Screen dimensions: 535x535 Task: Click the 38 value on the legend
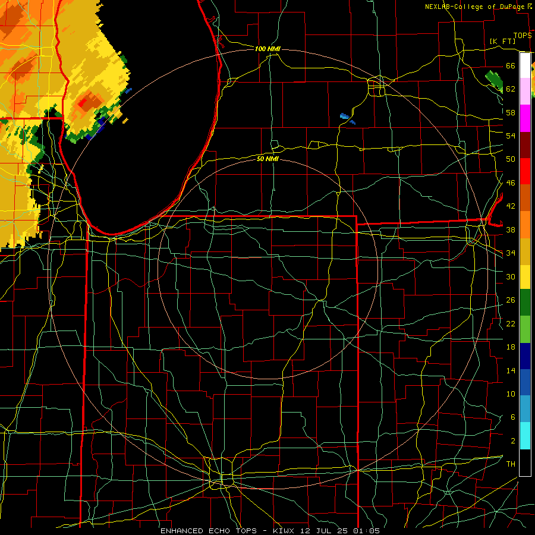point(511,229)
